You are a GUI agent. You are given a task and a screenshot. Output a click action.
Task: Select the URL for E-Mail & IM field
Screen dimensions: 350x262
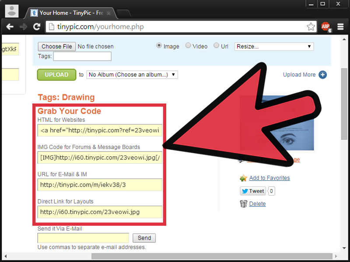click(x=100, y=185)
